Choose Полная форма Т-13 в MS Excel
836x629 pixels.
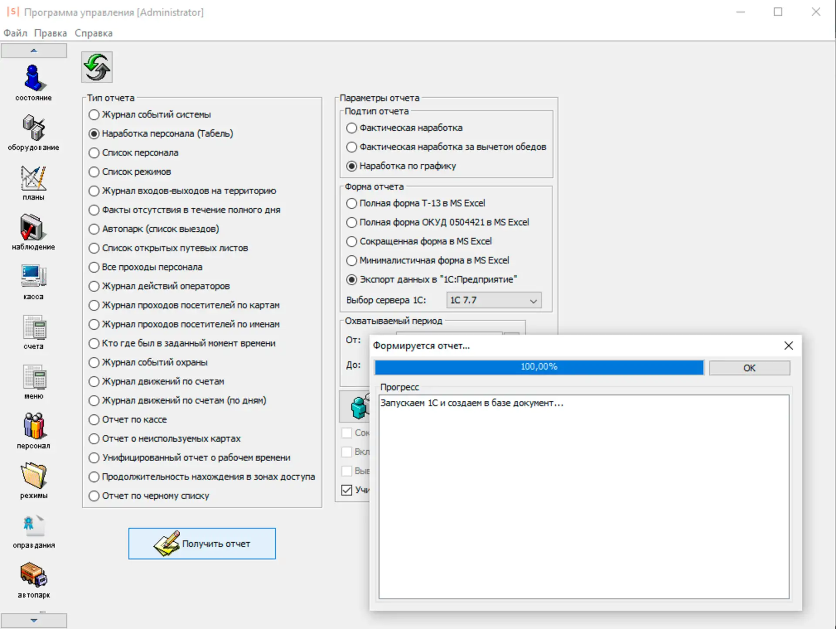click(351, 203)
